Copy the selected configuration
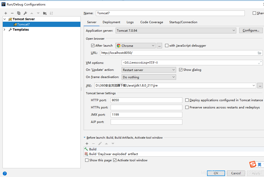The height and width of the screenshot is (177, 264). tap(19, 13)
